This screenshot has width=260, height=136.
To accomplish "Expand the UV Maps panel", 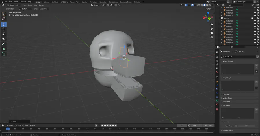I will [226, 94].
